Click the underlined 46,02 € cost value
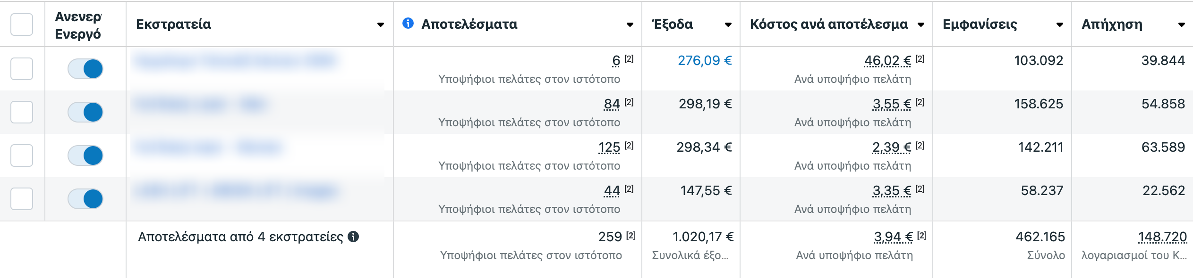Viewport: 1193px width, 278px height. [x=887, y=60]
